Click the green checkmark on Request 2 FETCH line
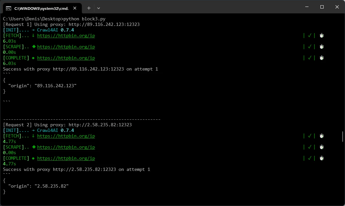Viewport: 345px width, 206px height. pyautogui.click(x=309, y=136)
